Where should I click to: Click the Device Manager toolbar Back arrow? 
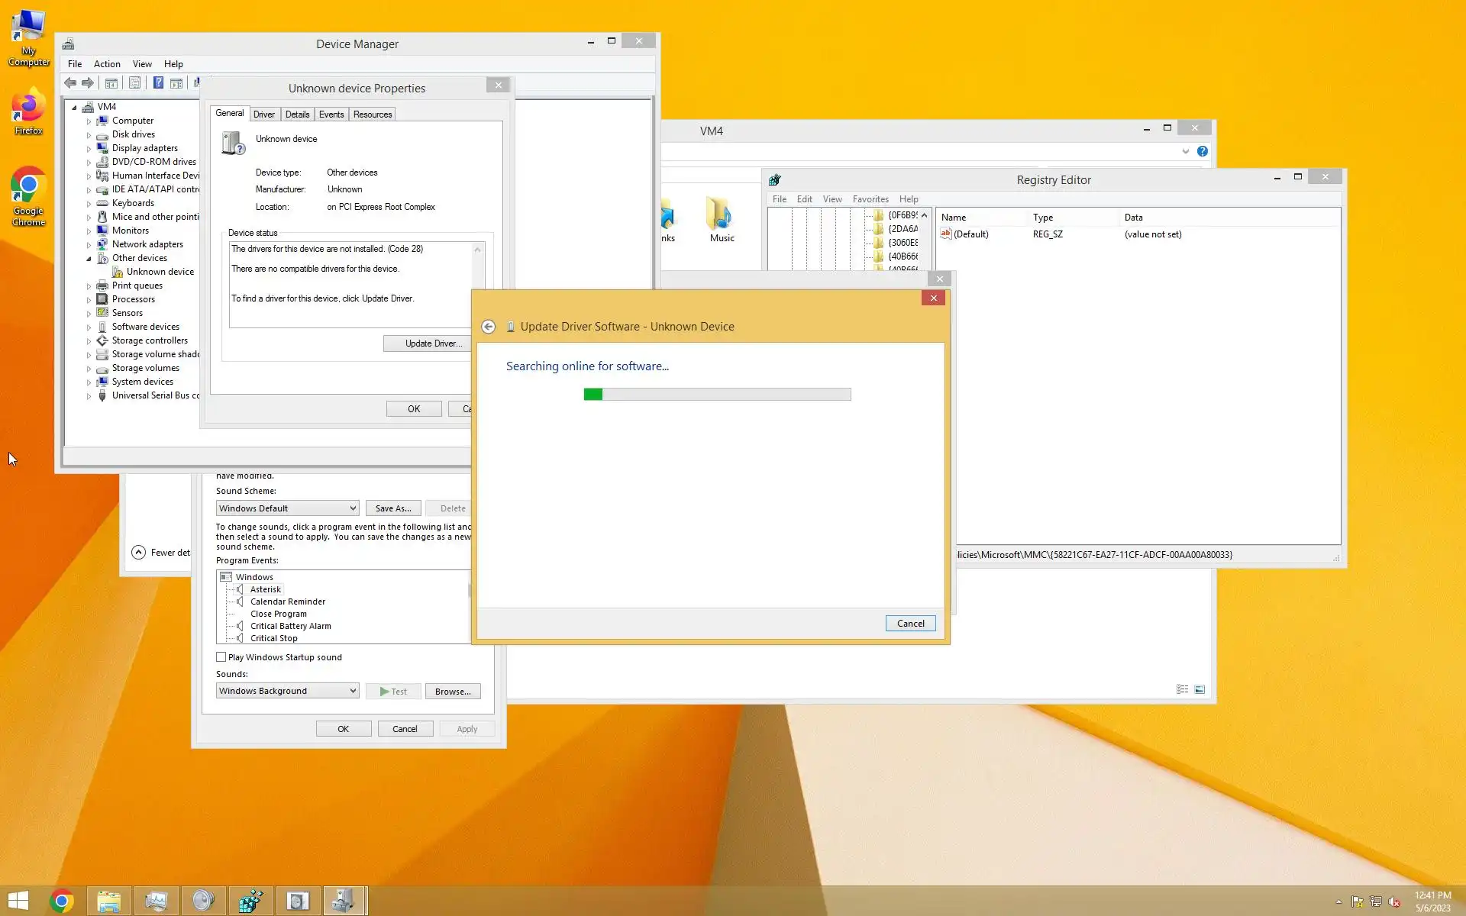pos(70,83)
